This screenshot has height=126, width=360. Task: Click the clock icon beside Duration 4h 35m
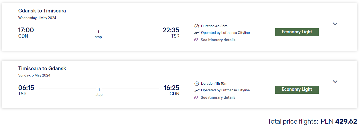[197, 26]
